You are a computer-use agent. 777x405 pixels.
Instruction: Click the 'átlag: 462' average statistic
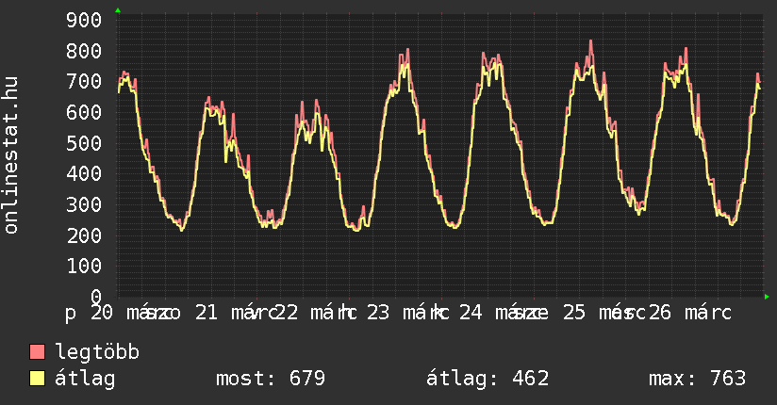point(488,380)
